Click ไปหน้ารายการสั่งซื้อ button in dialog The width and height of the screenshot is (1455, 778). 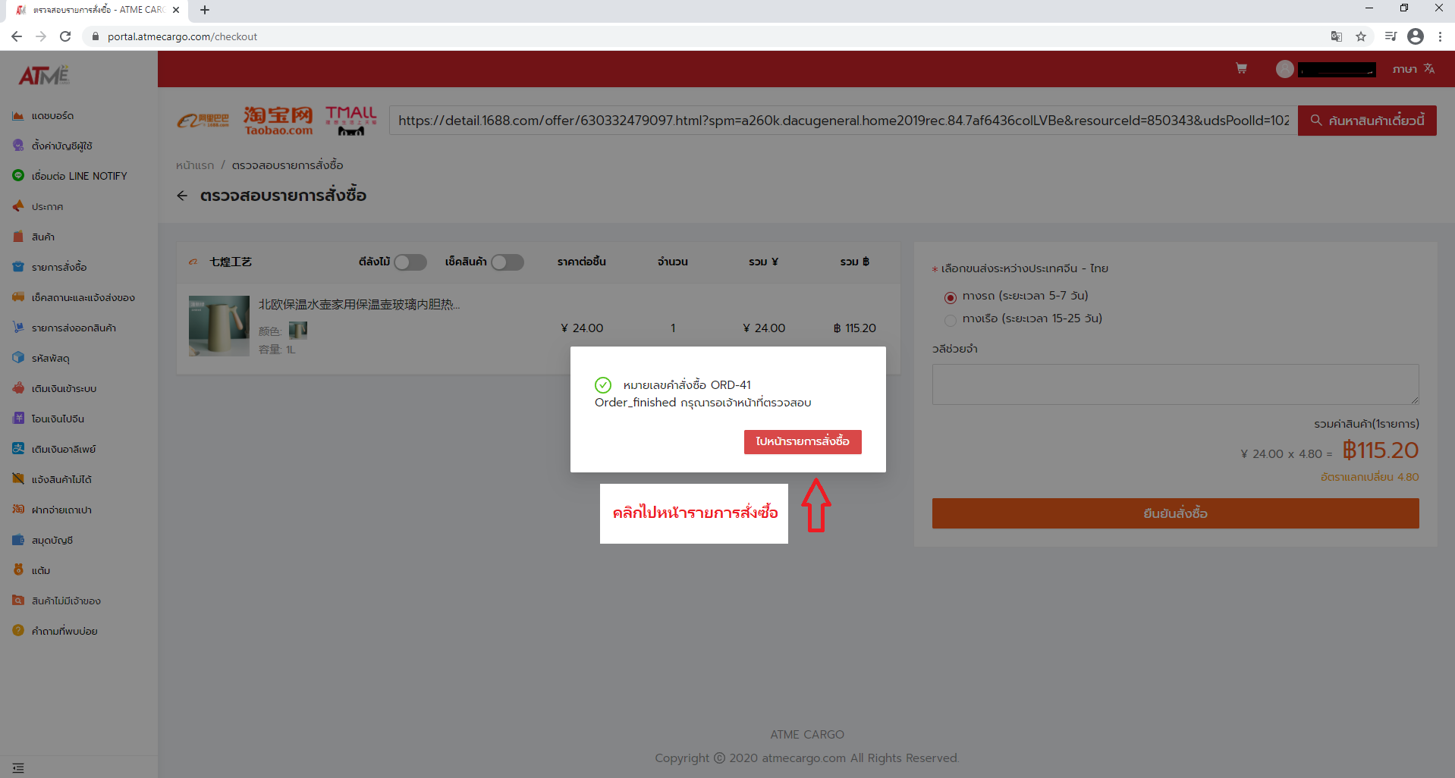[x=803, y=441]
